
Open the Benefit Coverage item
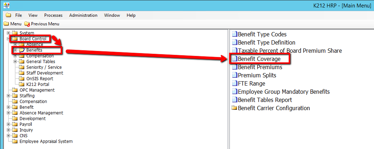[259, 59]
